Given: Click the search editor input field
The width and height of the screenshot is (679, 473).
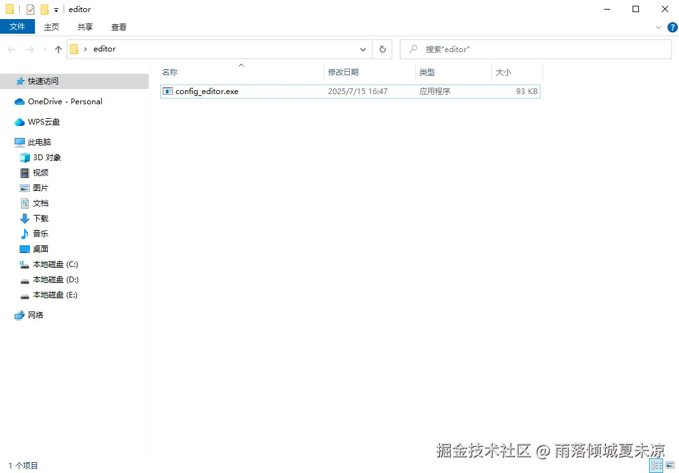Looking at the screenshot, I should tap(536, 50).
